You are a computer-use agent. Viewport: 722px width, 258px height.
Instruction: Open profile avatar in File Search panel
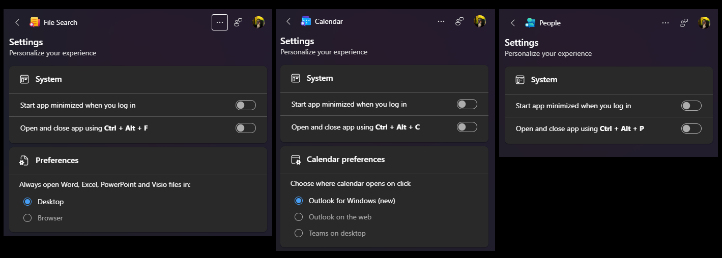point(258,22)
